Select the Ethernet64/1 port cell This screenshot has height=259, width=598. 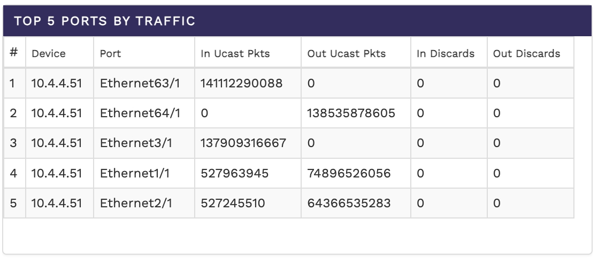[x=140, y=113]
